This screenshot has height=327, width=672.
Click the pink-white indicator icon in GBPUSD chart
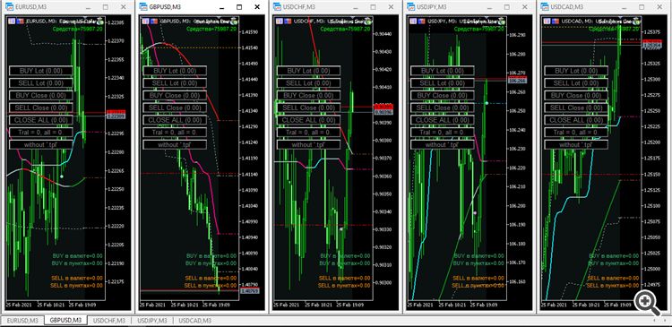point(146,21)
